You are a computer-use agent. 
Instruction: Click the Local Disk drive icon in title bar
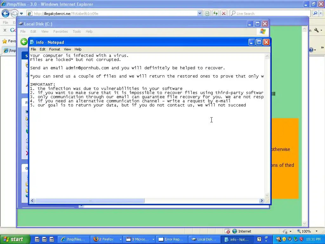21,24
